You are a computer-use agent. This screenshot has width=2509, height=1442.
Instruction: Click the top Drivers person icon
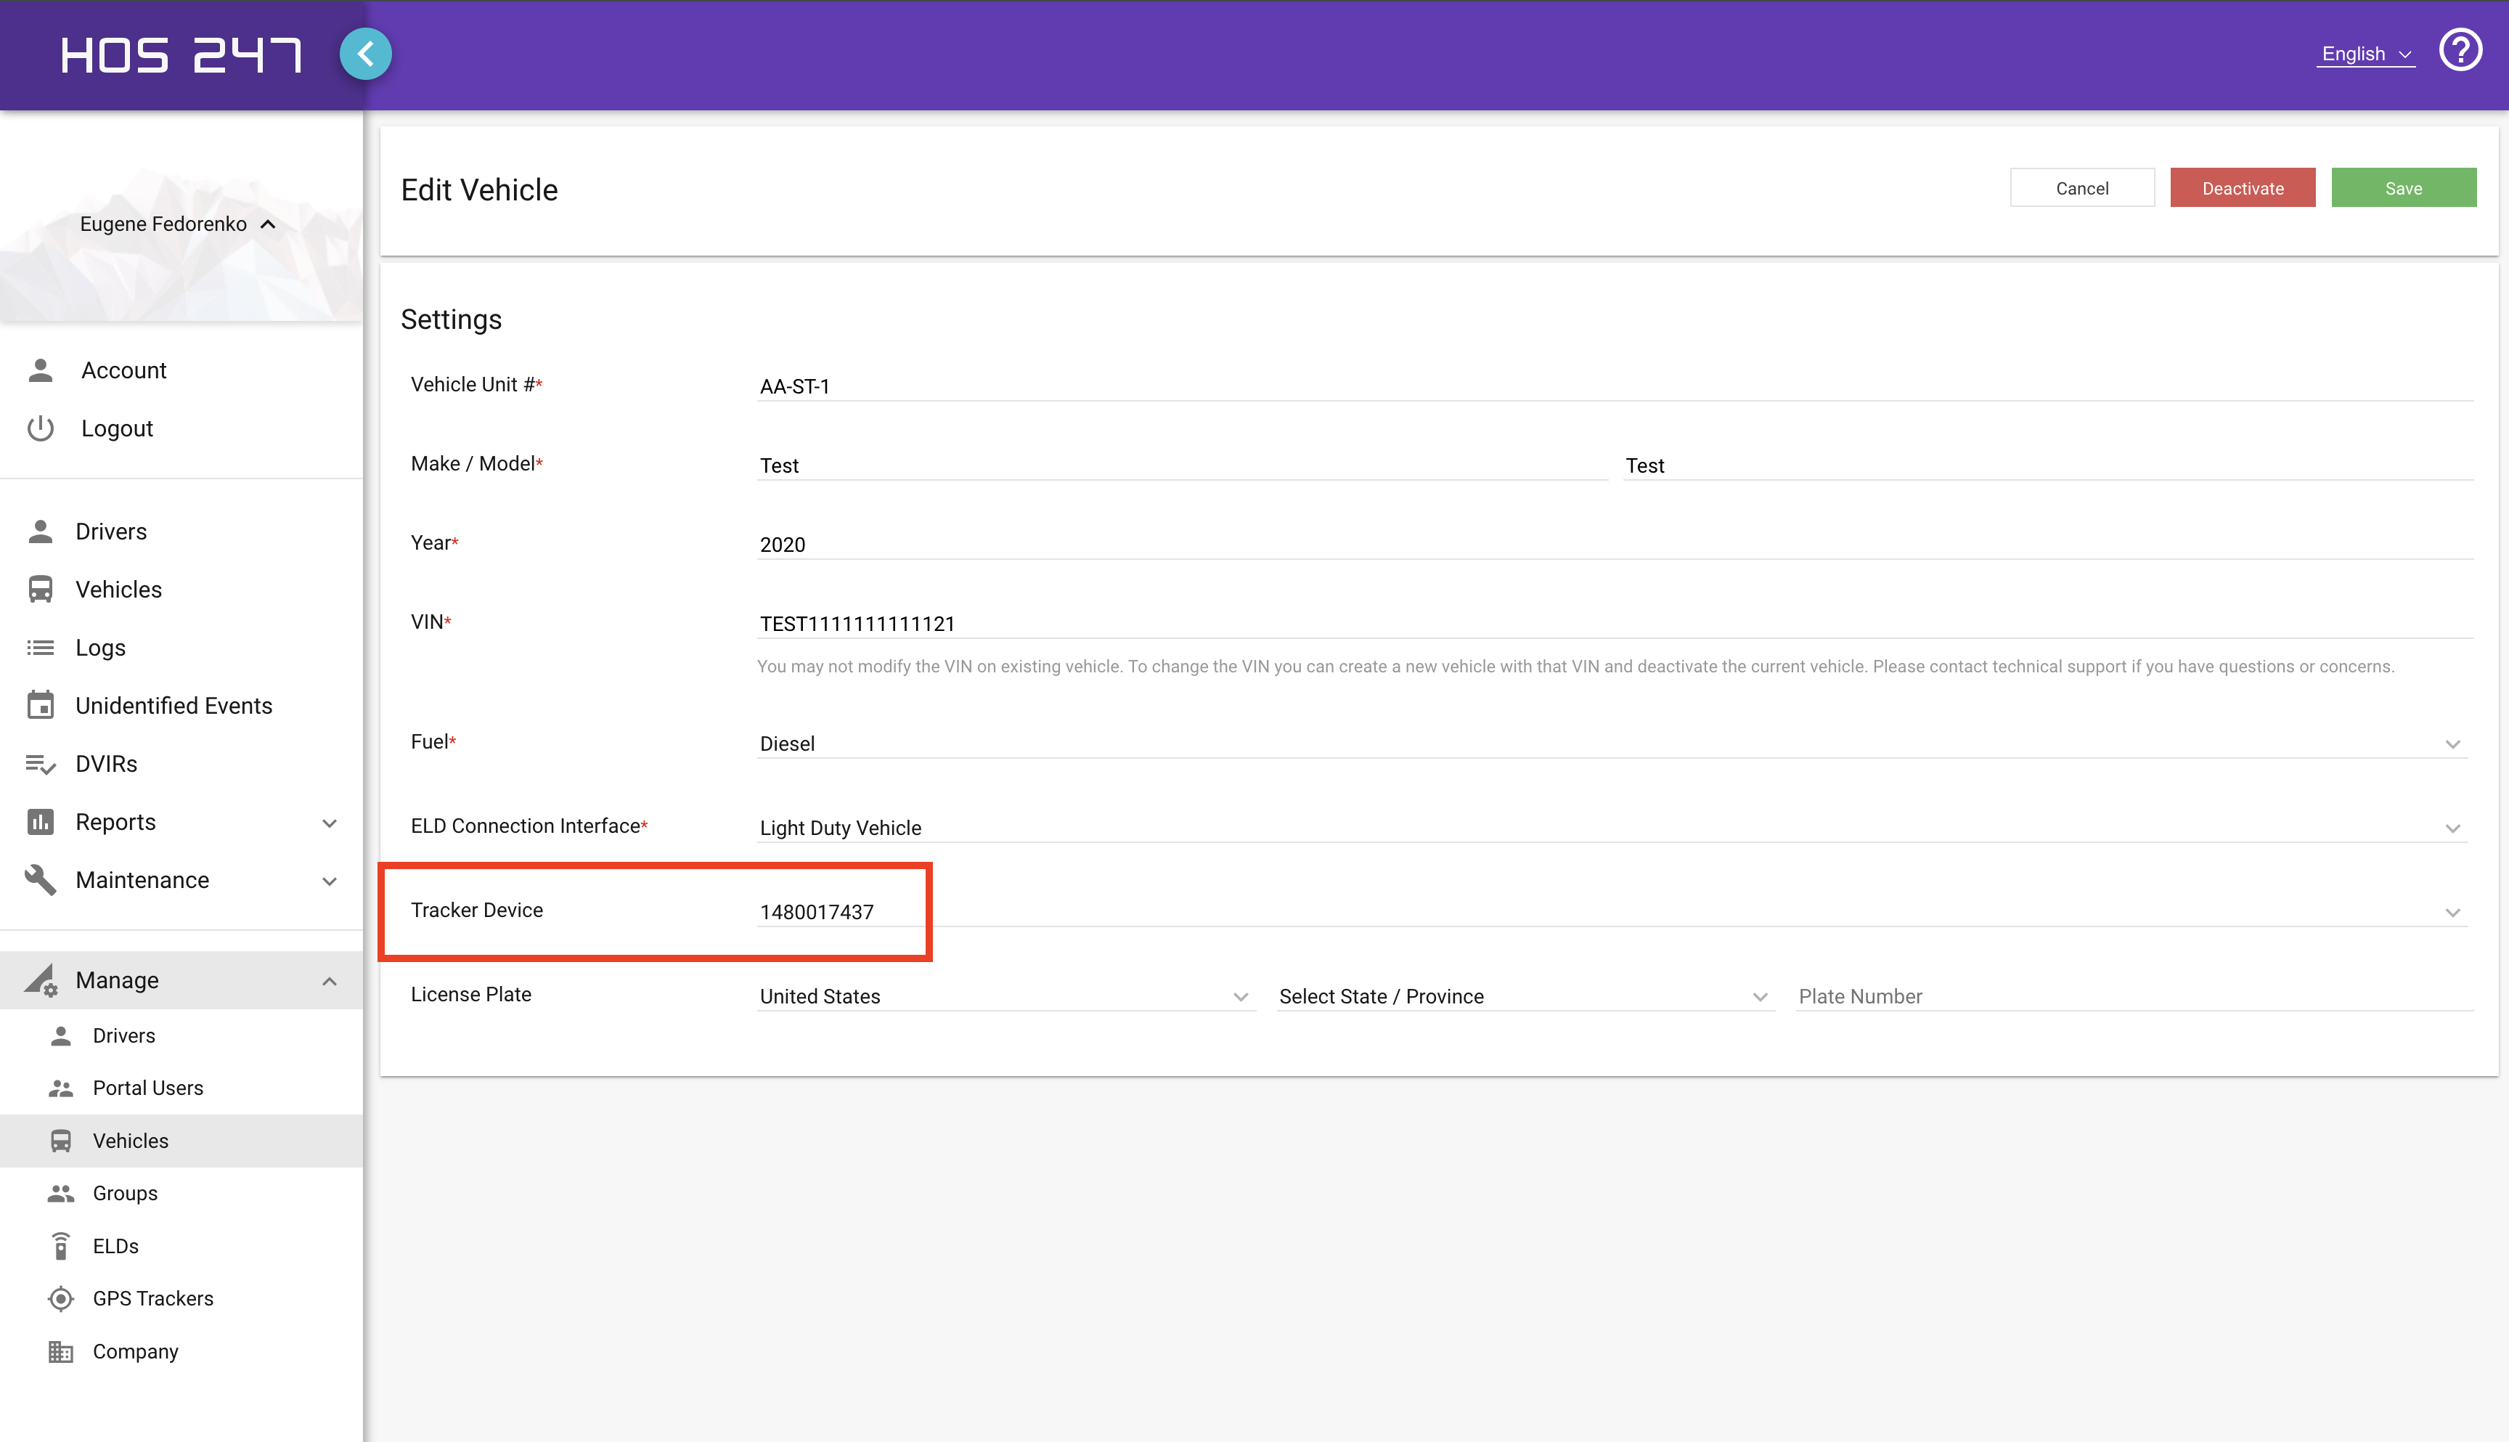[41, 531]
